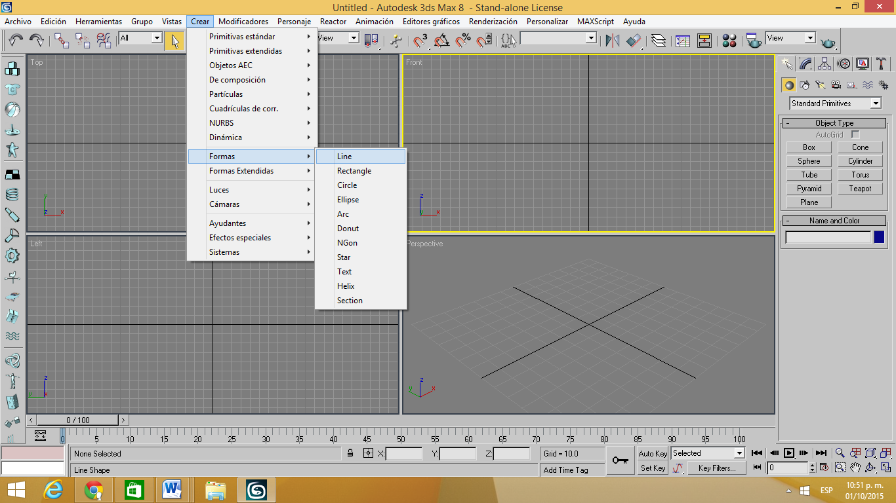Open Google Chrome from the taskbar
The height and width of the screenshot is (503, 896).
[94, 490]
